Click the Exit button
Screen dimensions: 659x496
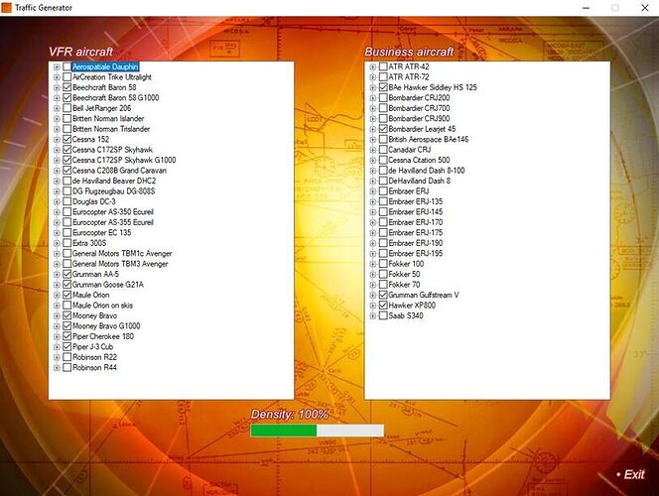click(630, 474)
